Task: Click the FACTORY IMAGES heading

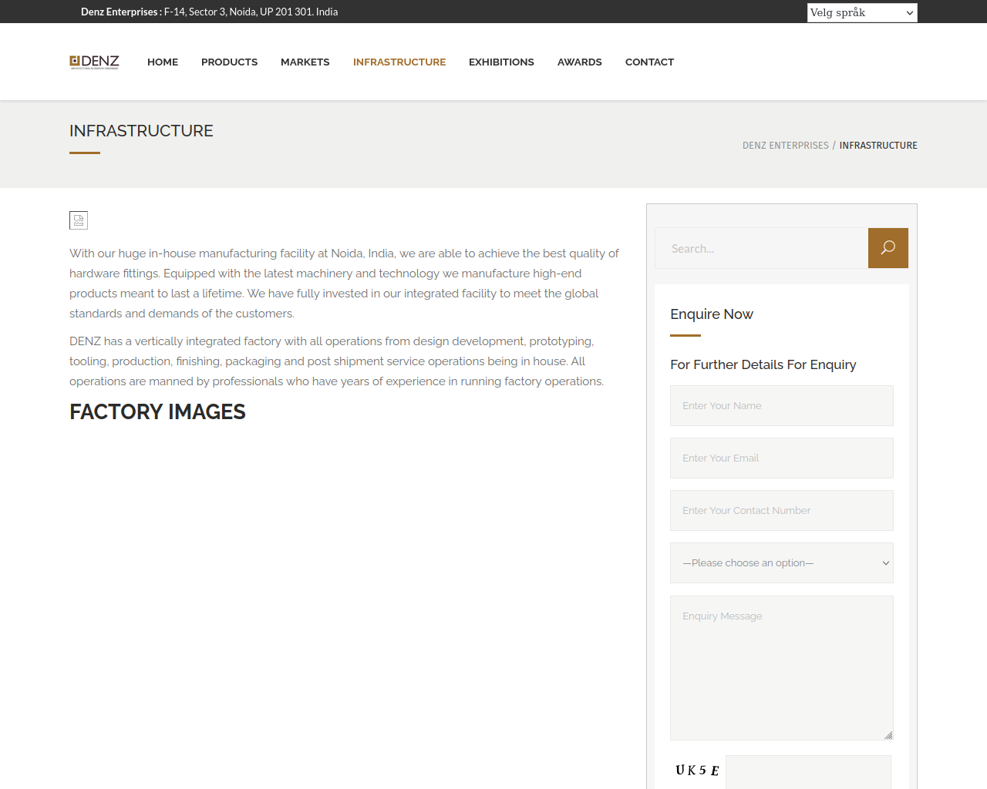Action: [157, 412]
